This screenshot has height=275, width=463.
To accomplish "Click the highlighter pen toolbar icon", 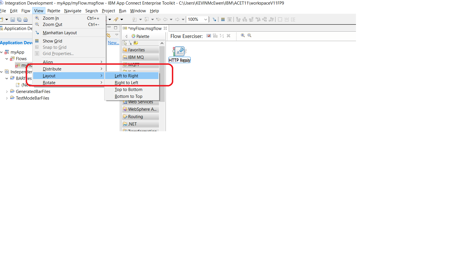I will (116, 20).
